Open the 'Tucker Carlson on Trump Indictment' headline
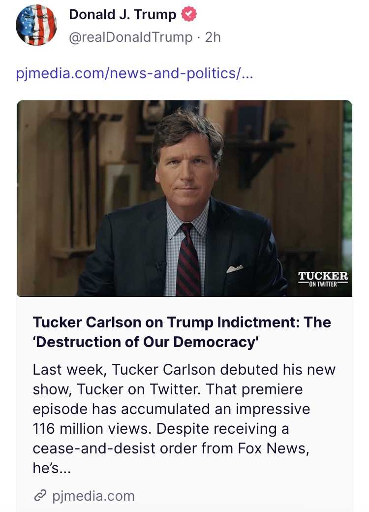The height and width of the screenshot is (512, 369). tap(182, 322)
